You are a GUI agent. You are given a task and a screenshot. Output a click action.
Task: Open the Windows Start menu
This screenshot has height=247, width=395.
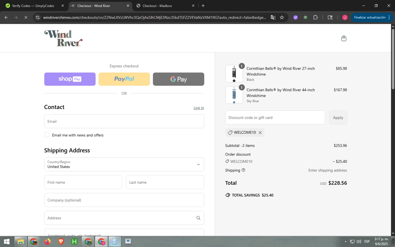(7, 241)
